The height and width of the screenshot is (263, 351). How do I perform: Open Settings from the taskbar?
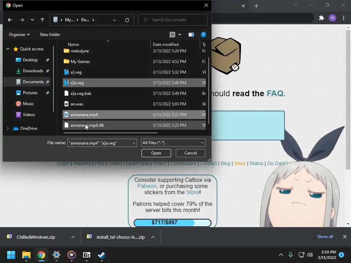tap(57, 255)
